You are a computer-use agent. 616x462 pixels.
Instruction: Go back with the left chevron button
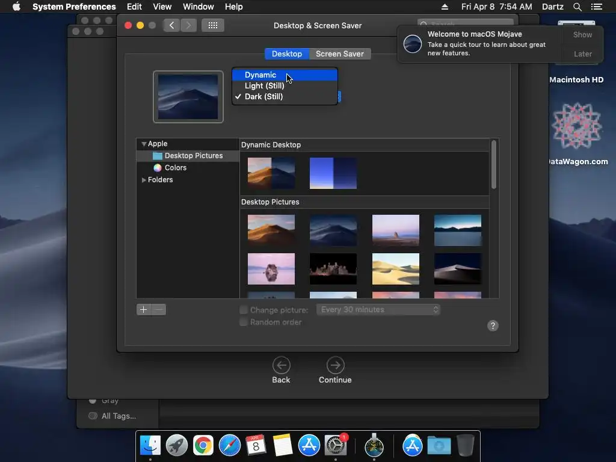click(171, 25)
